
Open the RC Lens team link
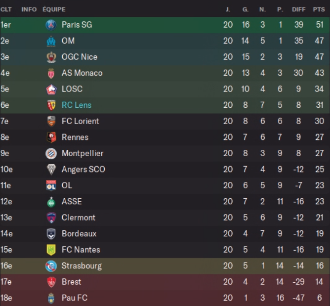click(x=77, y=105)
